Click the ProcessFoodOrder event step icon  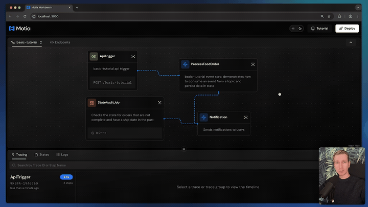[185, 64]
